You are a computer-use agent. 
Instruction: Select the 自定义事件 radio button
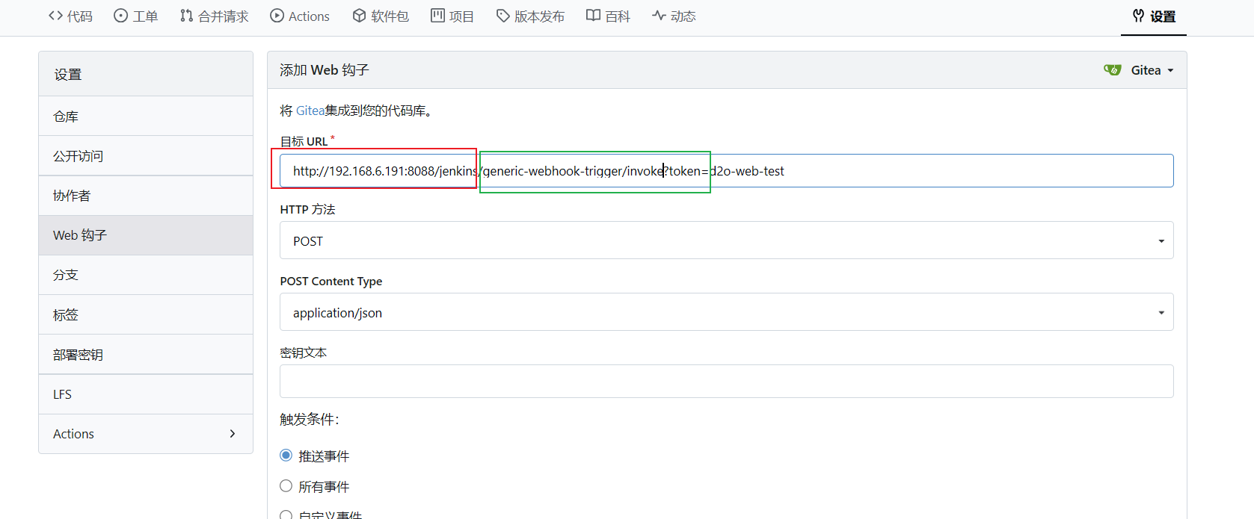286,515
